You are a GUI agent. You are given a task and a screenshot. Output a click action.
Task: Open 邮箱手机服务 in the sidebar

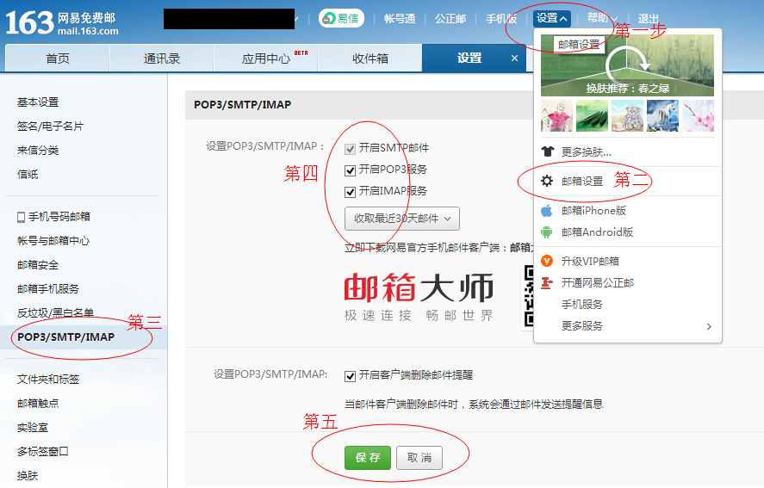48,289
